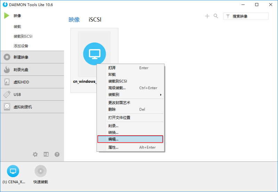This screenshot has width=278, height=192.
Task: Click the virtual burner icon for 虚拟刻录机
Action: [7, 107]
